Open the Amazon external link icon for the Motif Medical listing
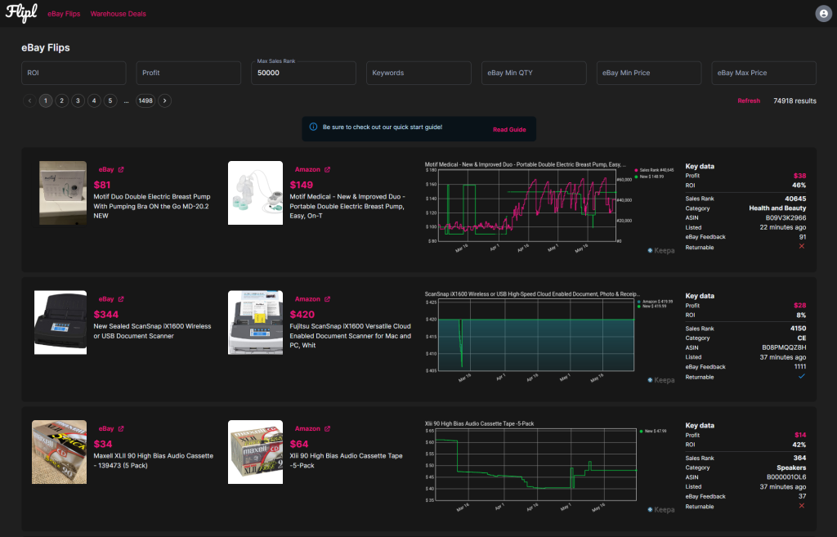 [327, 170]
